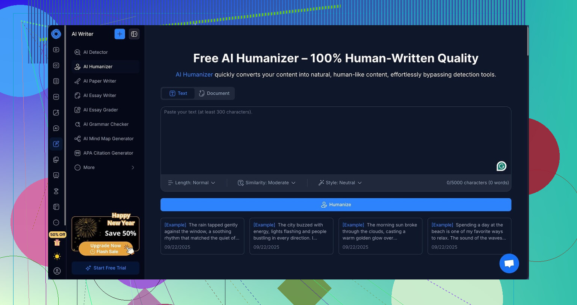The height and width of the screenshot is (305, 577).
Task: Click the blue plus new button
Action: click(119, 34)
